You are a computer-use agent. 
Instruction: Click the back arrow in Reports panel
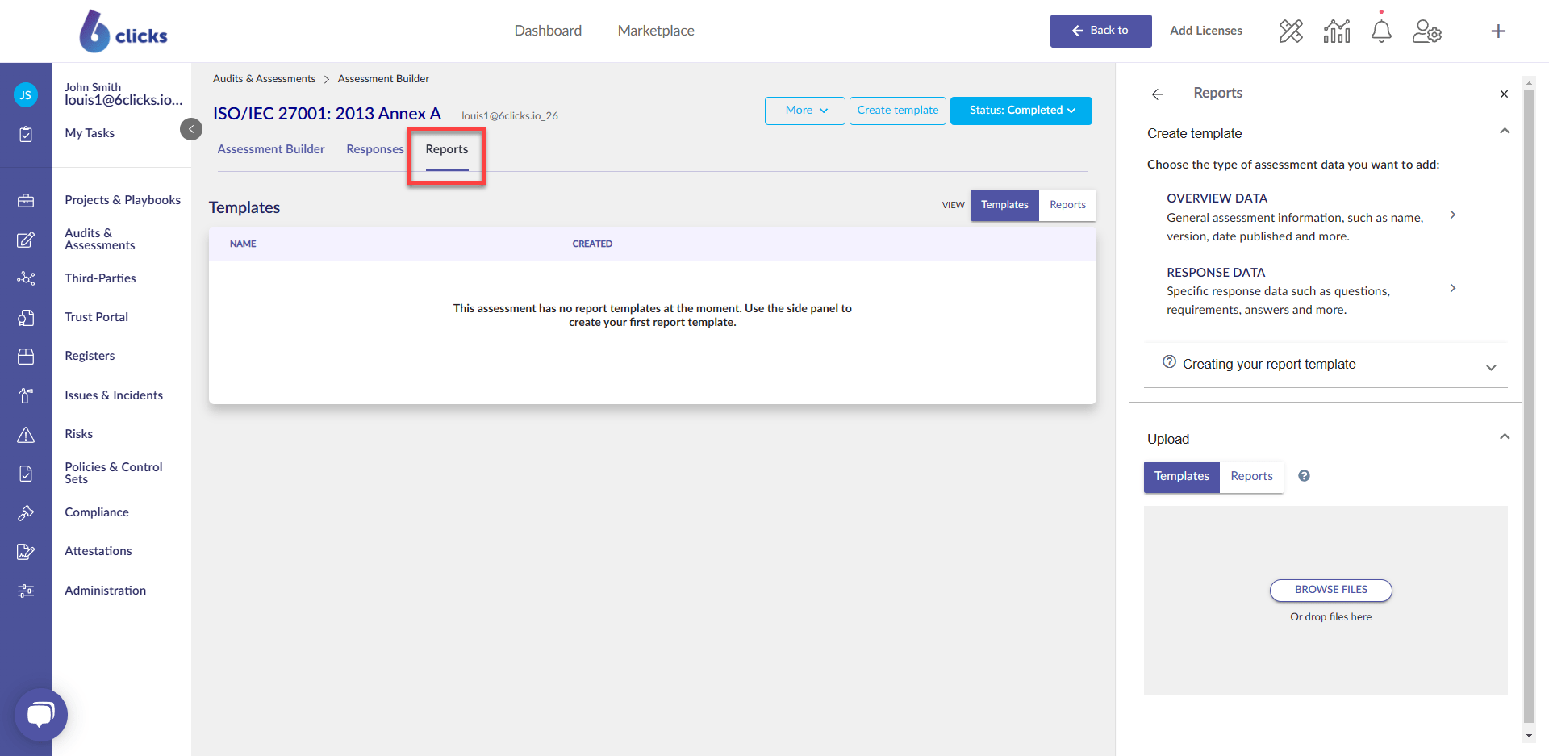coord(1158,94)
